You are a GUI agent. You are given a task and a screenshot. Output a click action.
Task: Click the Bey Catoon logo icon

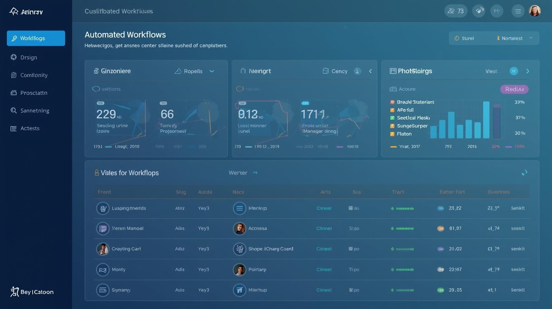pyautogui.click(x=14, y=292)
